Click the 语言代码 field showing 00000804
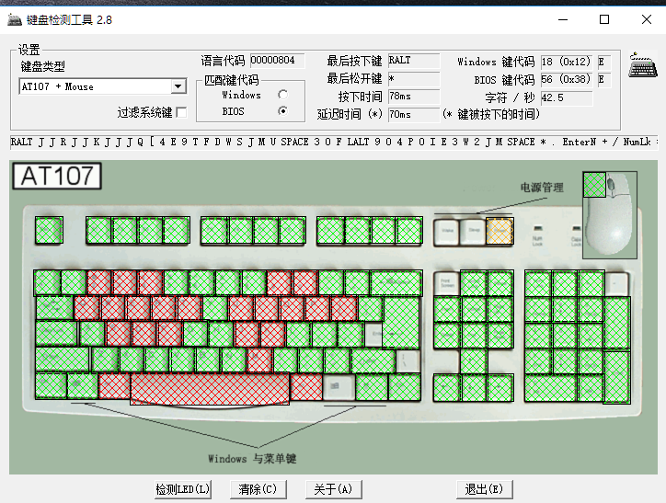This screenshot has width=666, height=503. coord(278,61)
